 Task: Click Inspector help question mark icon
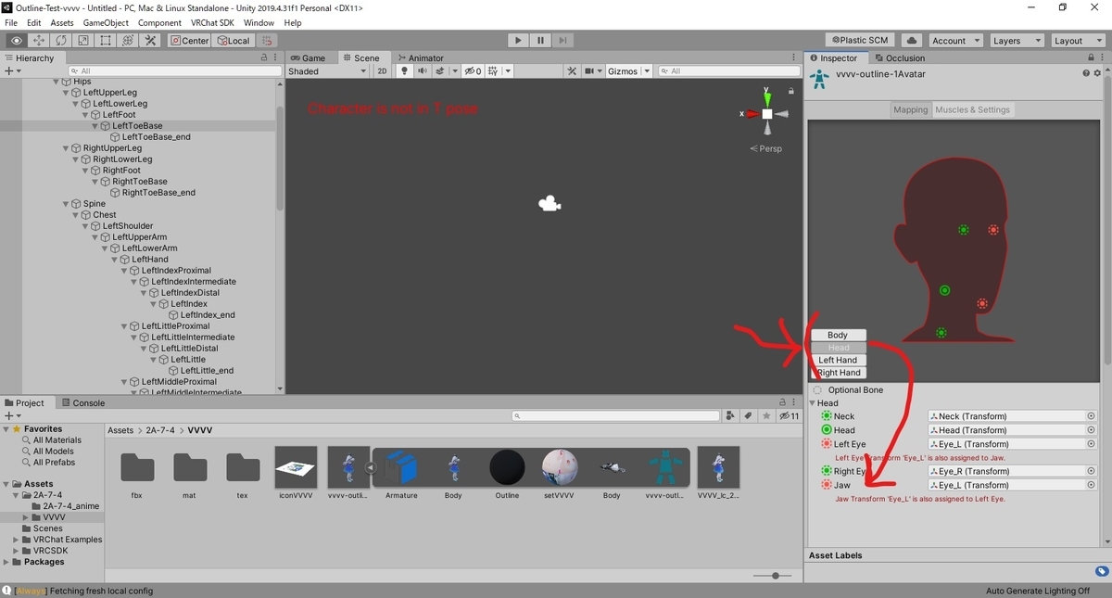1086,73
